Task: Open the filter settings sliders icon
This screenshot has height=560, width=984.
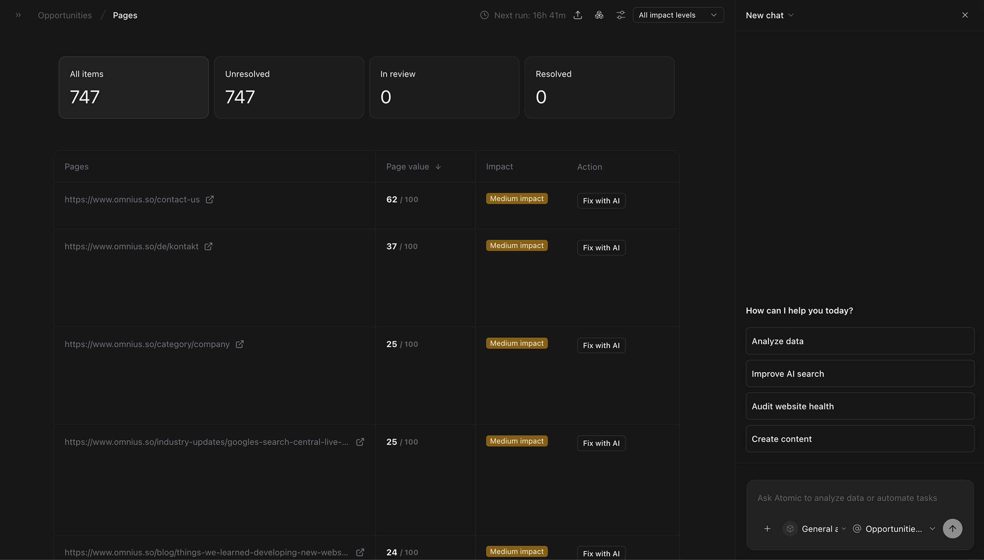Action: point(621,15)
